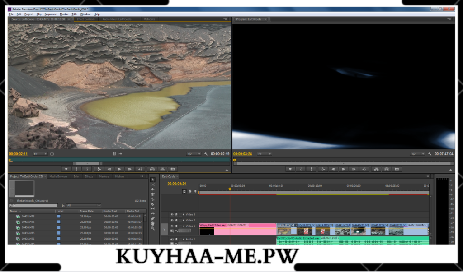Open Source monitor Fit zoom dropdown
The image size is (463, 272).
40,154
